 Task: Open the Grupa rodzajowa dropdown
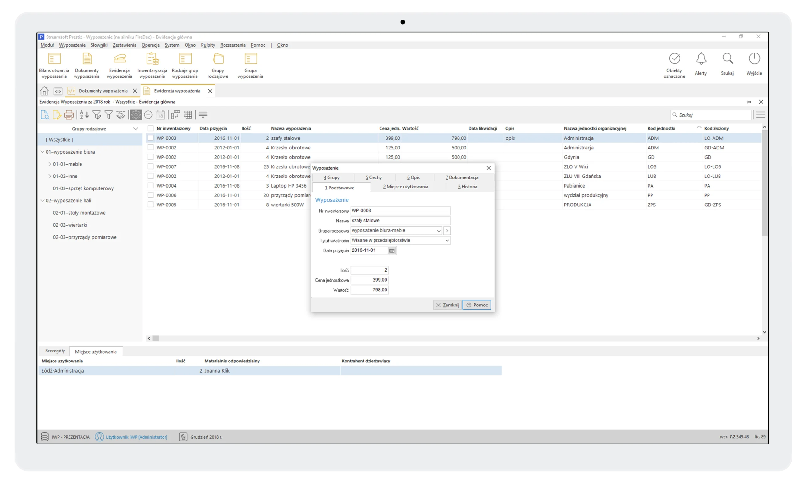(x=438, y=231)
